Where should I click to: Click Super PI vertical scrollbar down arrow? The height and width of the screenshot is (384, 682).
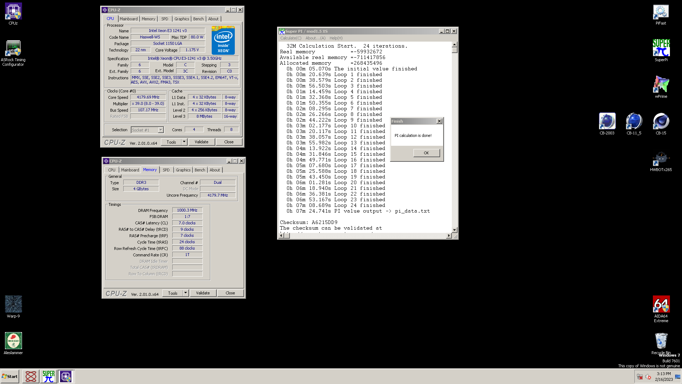pyautogui.click(x=454, y=230)
